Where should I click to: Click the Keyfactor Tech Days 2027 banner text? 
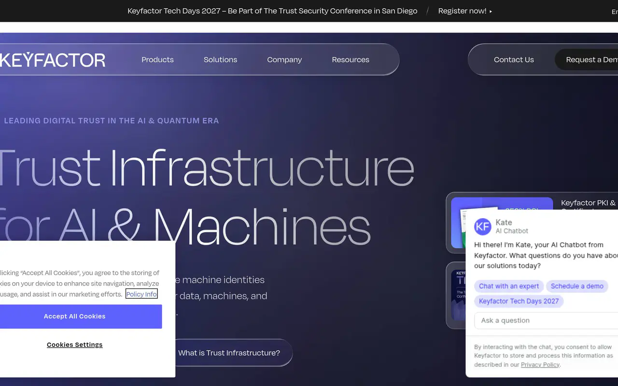pos(272,11)
